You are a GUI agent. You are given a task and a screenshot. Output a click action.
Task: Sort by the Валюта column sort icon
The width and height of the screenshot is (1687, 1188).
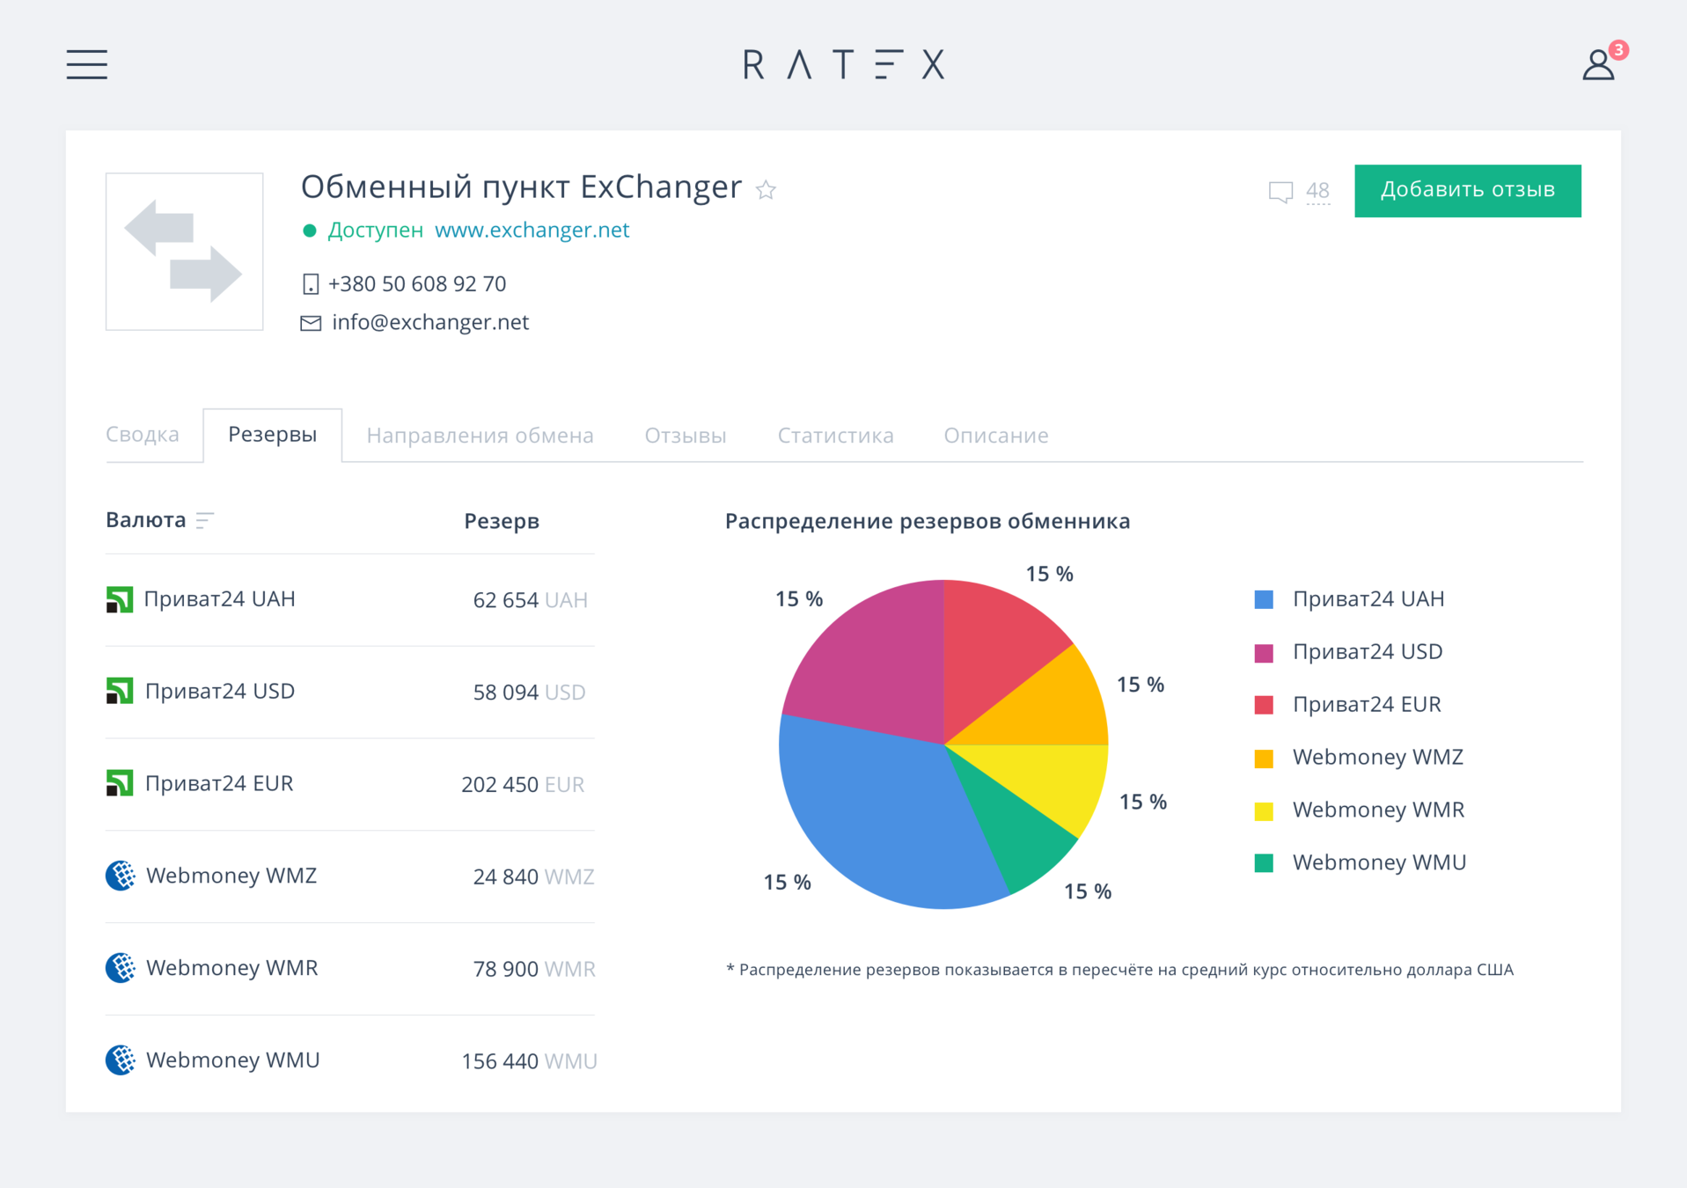[205, 521]
